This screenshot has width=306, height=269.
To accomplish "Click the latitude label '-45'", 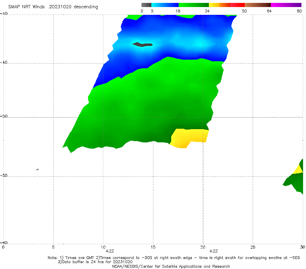I will [x=4, y=62].
